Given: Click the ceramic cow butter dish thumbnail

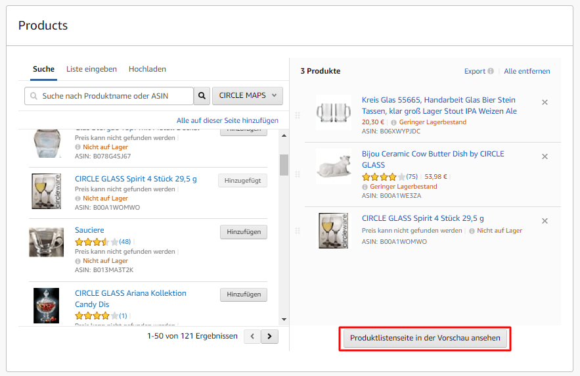Looking at the screenshot, I should pyautogui.click(x=334, y=166).
